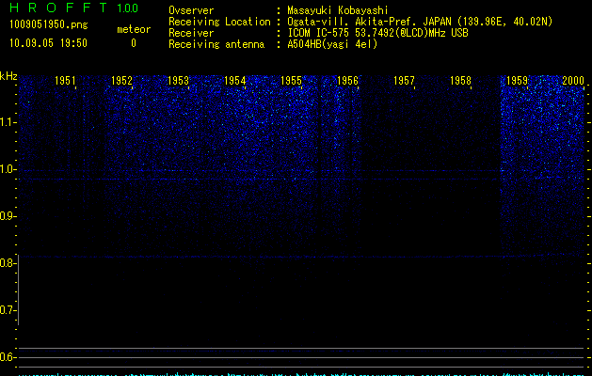The image size is (592, 376).
Task: Click the 1.0.0 version number
Action: [127, 8]
